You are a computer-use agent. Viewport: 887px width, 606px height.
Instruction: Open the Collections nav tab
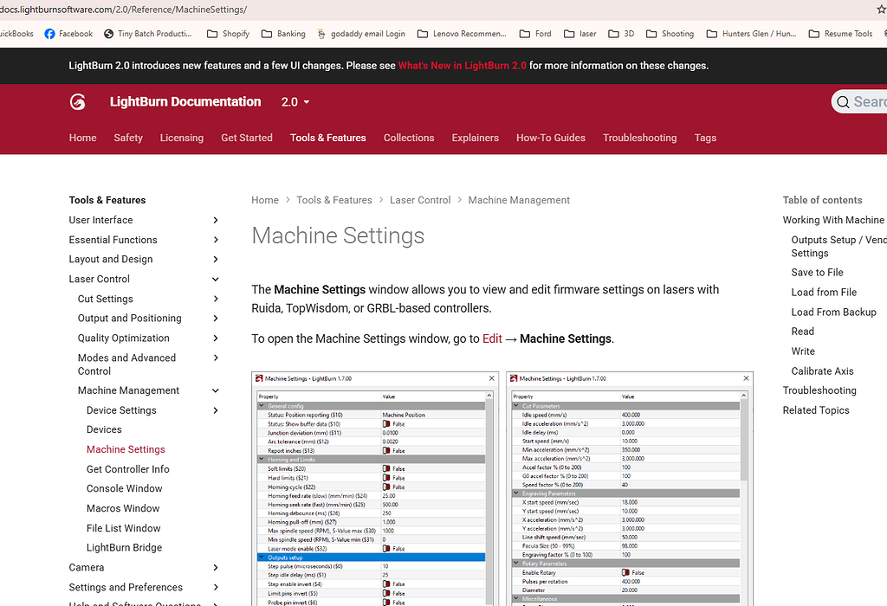[x=409, y=138]
